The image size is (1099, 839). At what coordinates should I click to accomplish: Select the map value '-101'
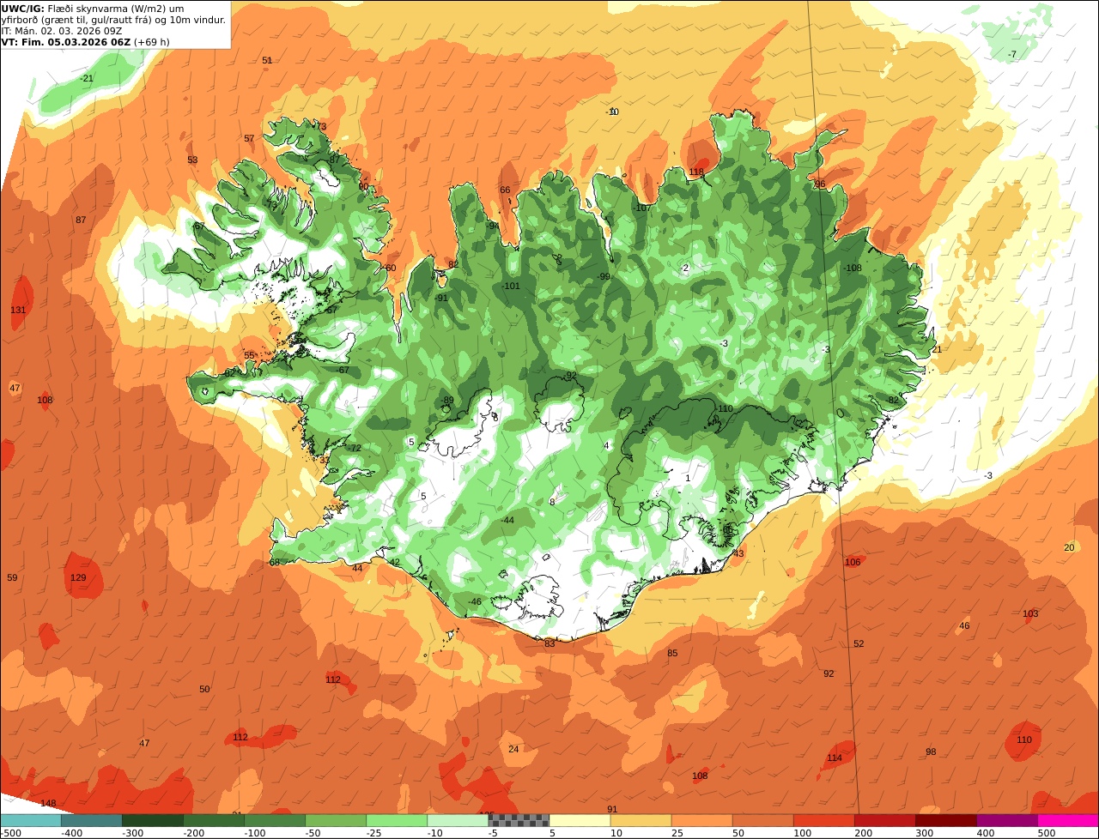coord(511,286)
